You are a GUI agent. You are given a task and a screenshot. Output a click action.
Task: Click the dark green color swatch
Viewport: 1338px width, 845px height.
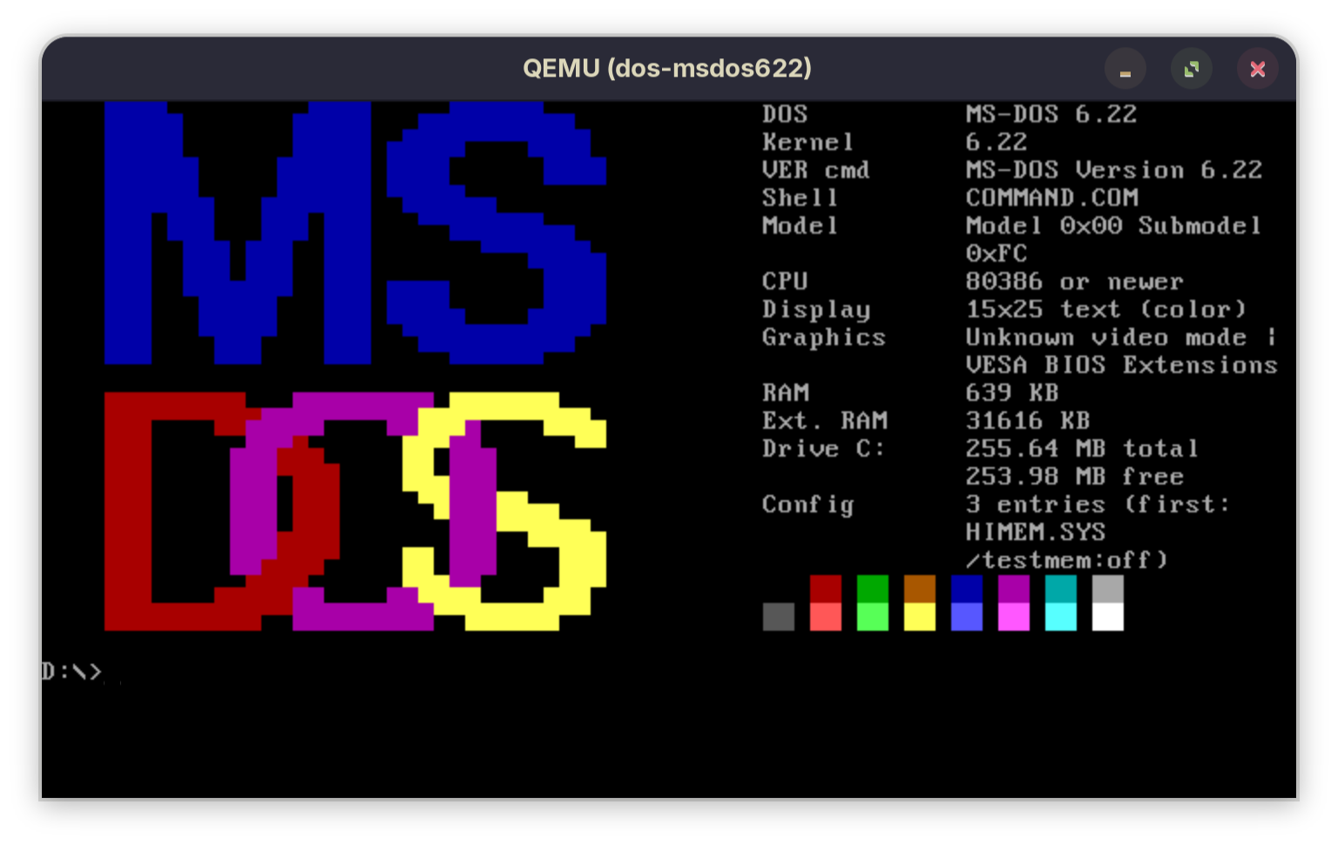(x=872, y=589)
